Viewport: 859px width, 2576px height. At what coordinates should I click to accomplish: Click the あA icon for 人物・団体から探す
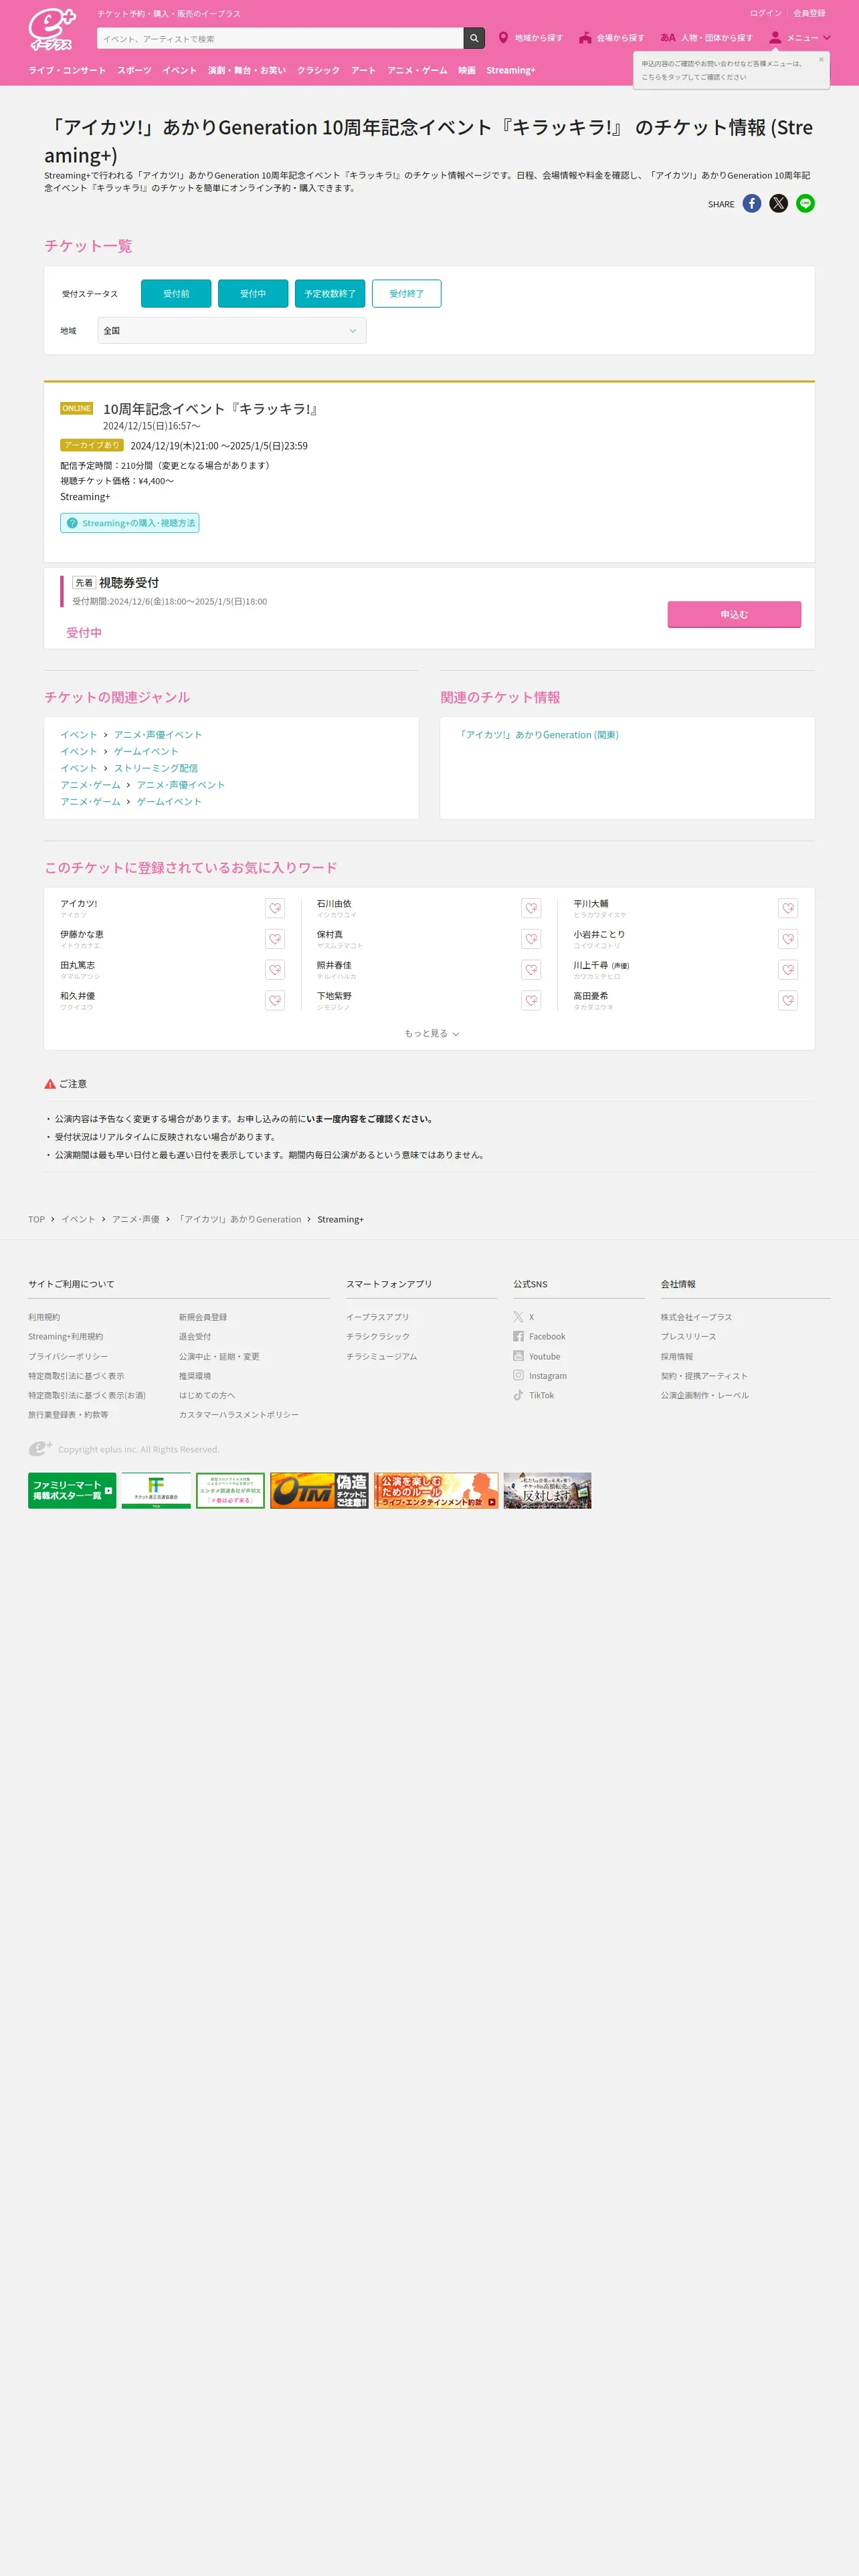tap(668, 38)
